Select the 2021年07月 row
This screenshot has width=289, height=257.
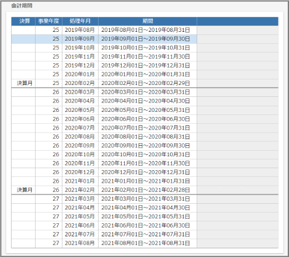point(145,234)
